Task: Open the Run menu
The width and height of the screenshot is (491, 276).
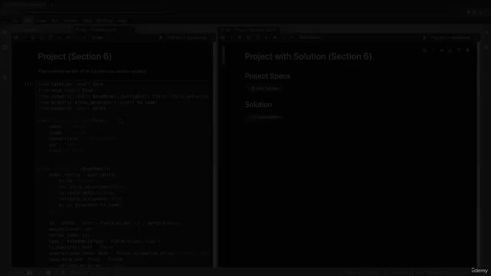Action: point(55,20)
